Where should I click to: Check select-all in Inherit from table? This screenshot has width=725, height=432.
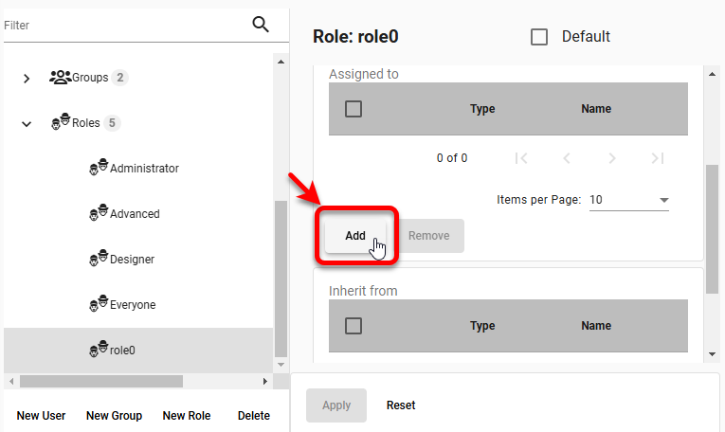[353, 326]
